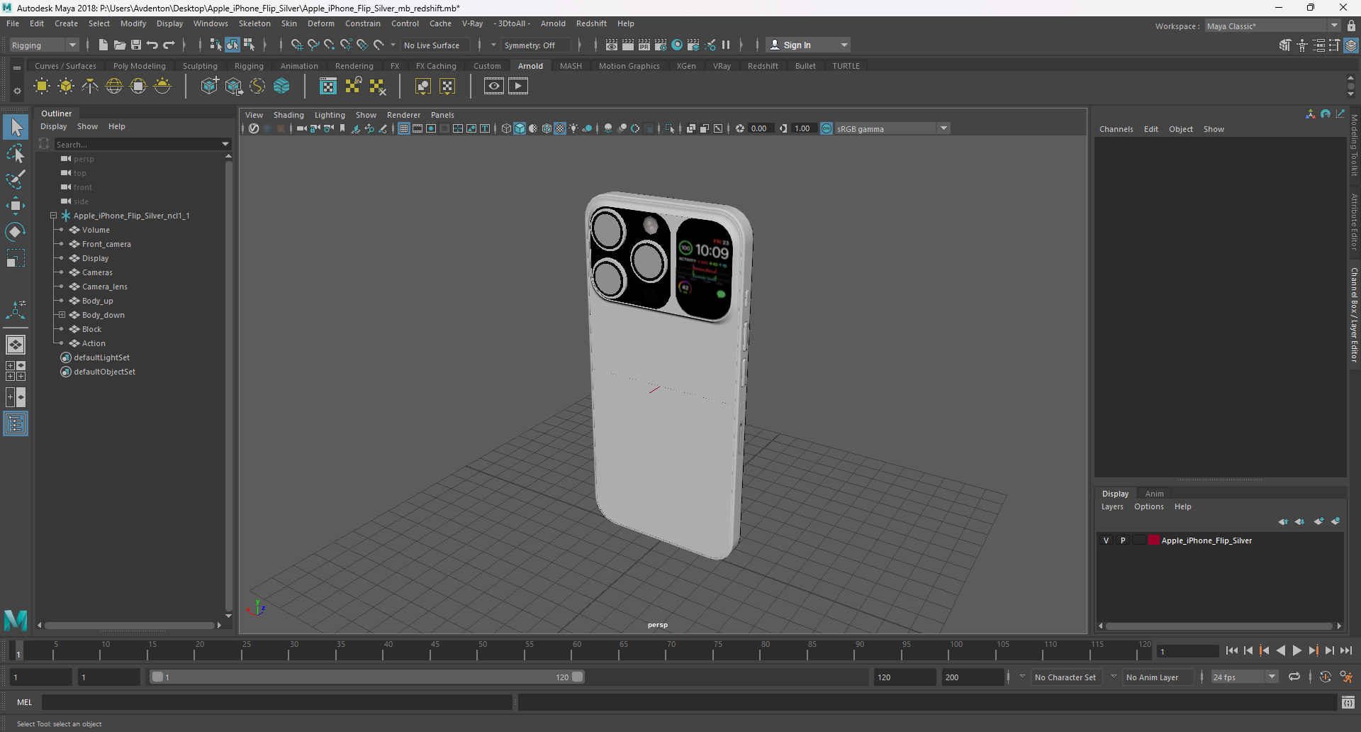Toggle textured display in viewport
Screen dimensions: 1361x732
[x=560, y=128]
